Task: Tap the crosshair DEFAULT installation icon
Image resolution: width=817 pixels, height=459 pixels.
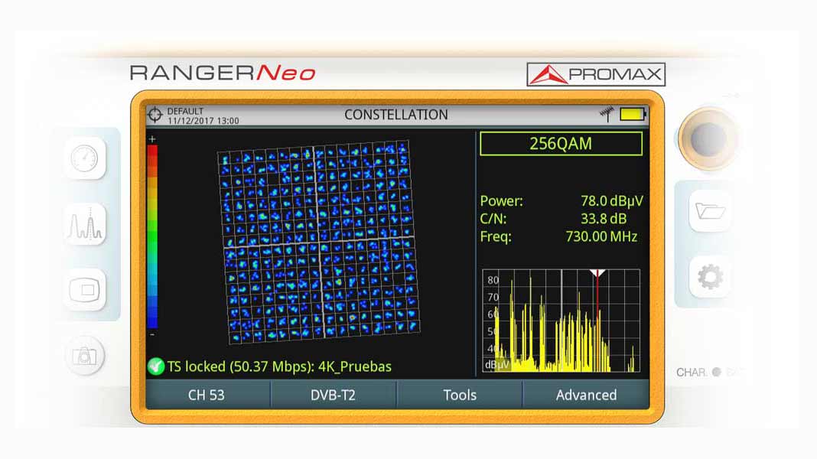Action: click(156, 115)
